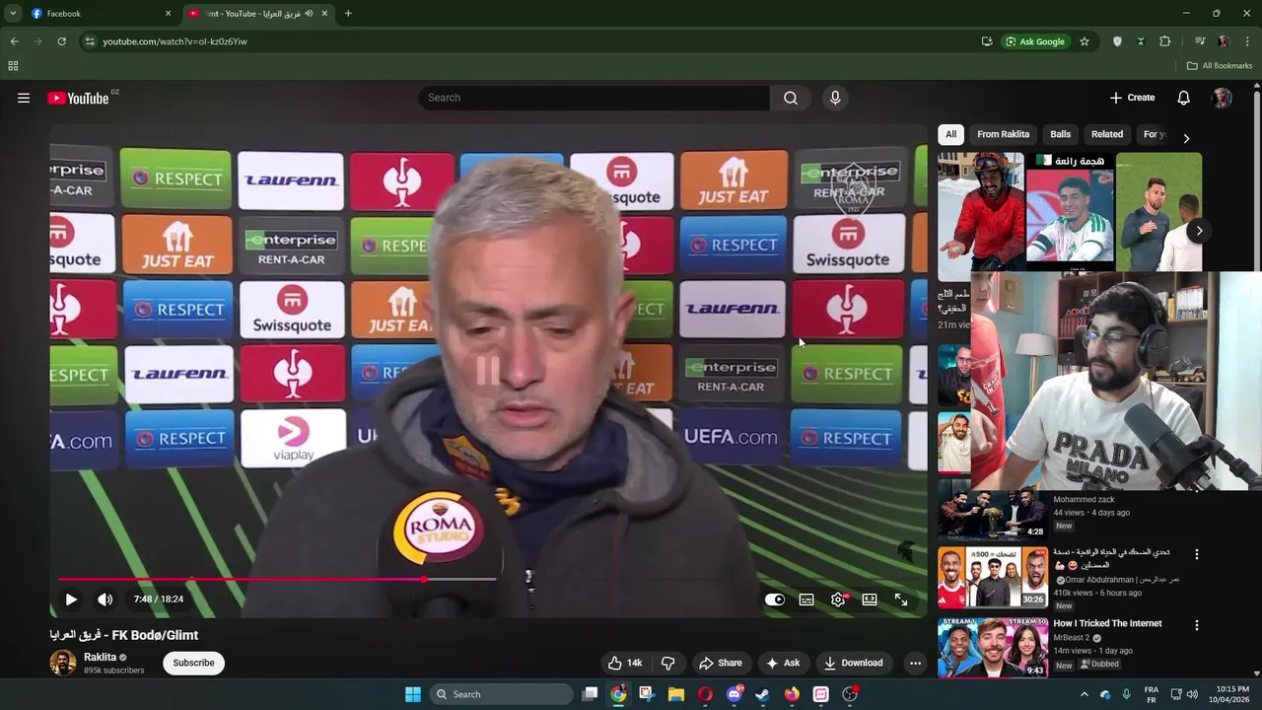This screenshot has width=1262, height=710.
Task: Open the YouTube guide hamburger menu
Action: click(24, 98)
